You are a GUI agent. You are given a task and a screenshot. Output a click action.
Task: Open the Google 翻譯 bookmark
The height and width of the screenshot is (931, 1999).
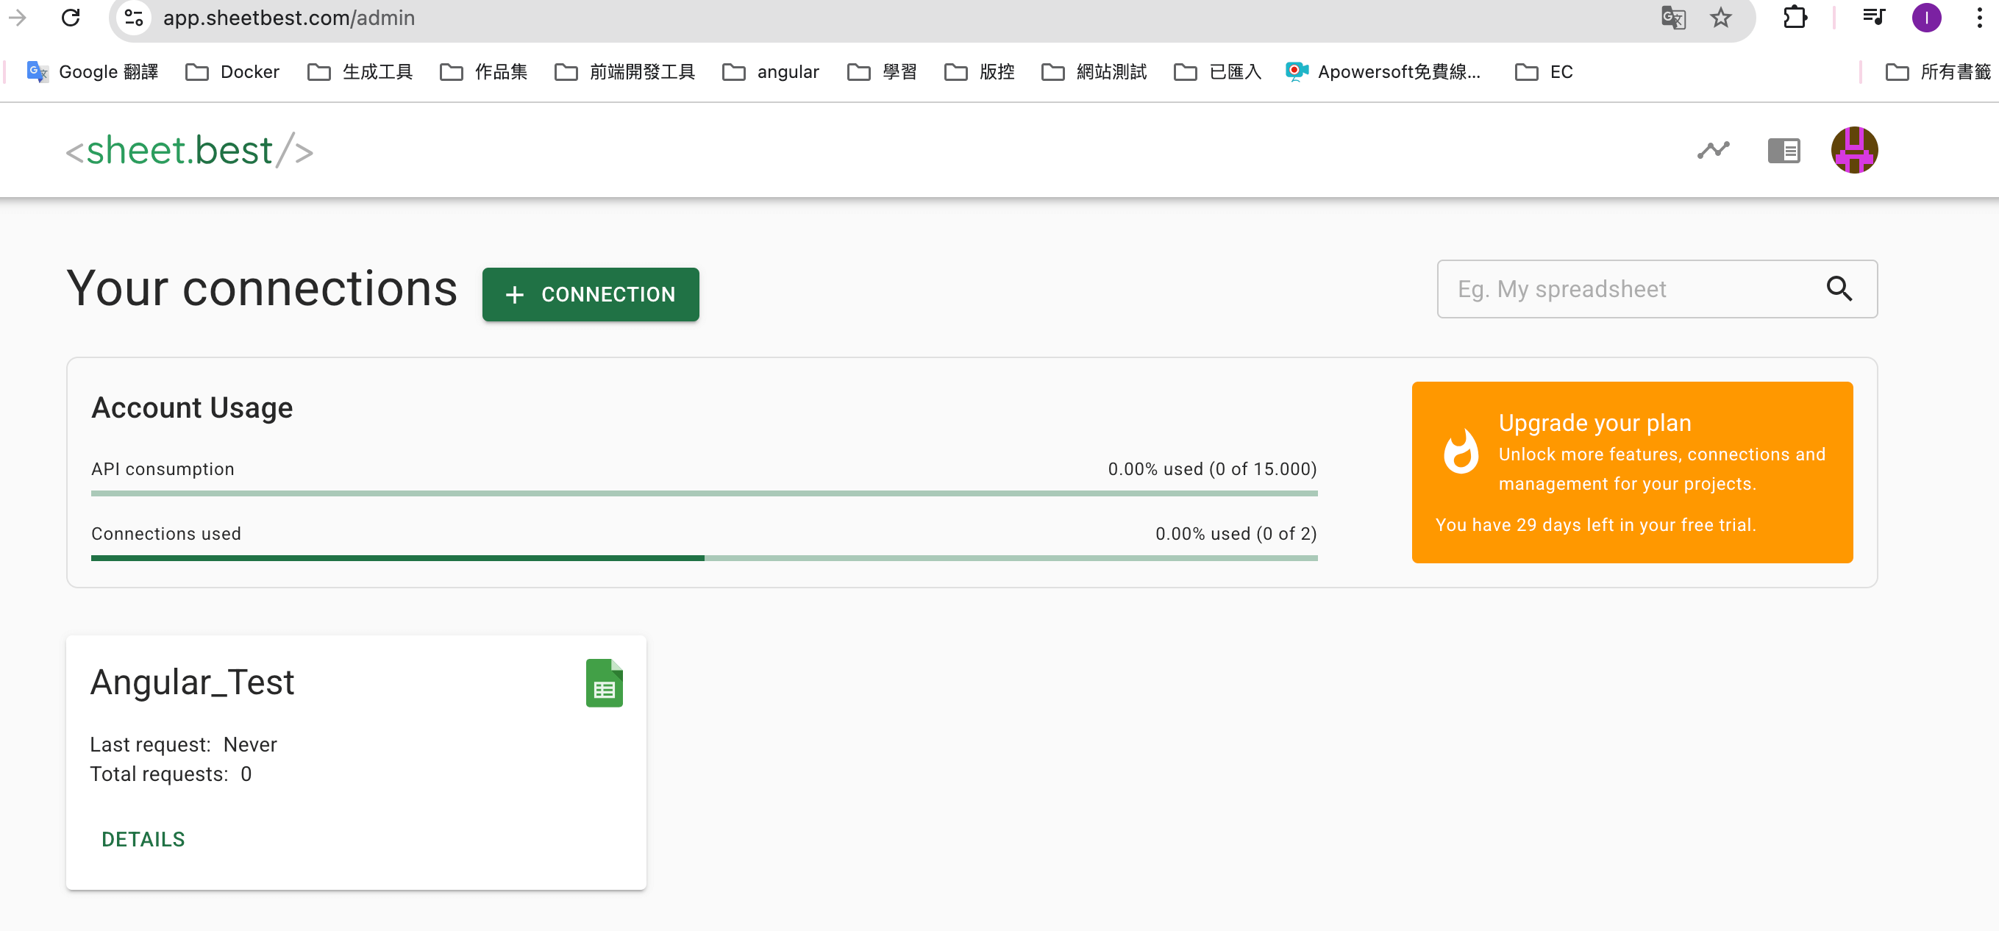pos(93,72)
